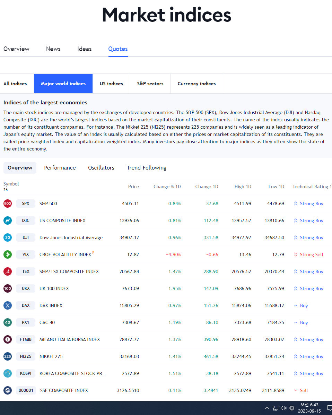332x415 pixels.
Task: Click the CAC 40 Buy rating
Action: tap(301, 322)
